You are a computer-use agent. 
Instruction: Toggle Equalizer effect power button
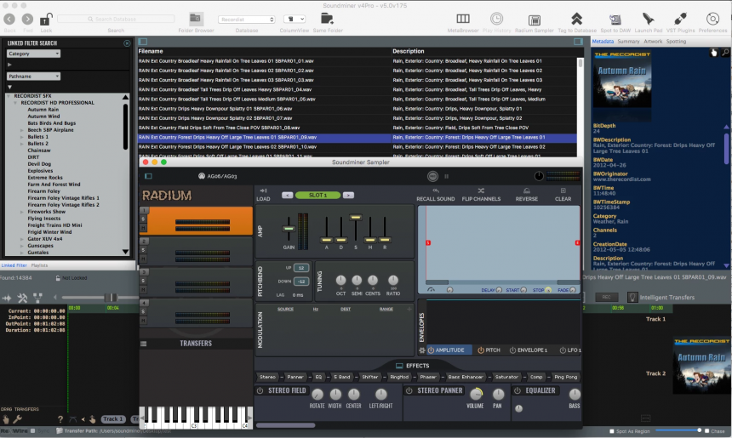[518, 390]
